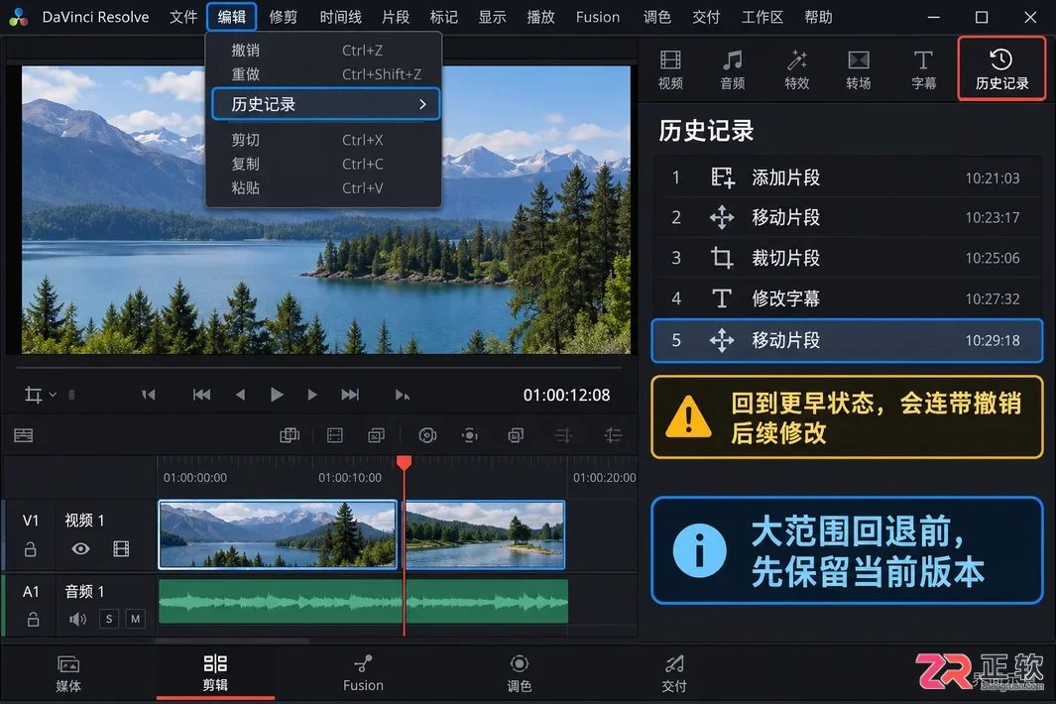Open the 修剪 menu

pyautogui.click(x=283, y=17)
